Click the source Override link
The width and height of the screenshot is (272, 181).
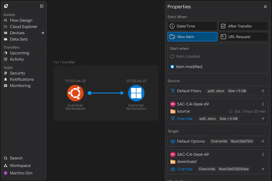pos(185,119)
